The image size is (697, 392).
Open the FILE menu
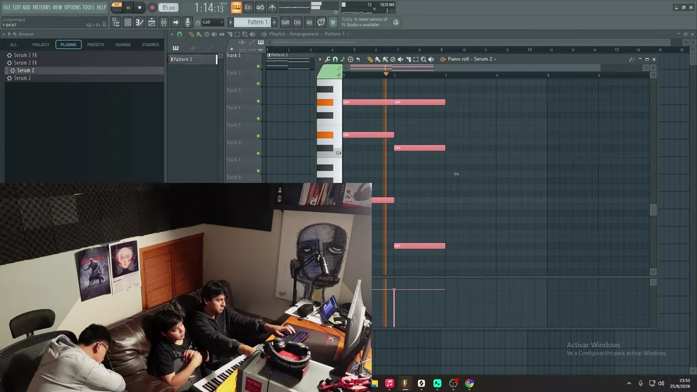coord(7,7)
